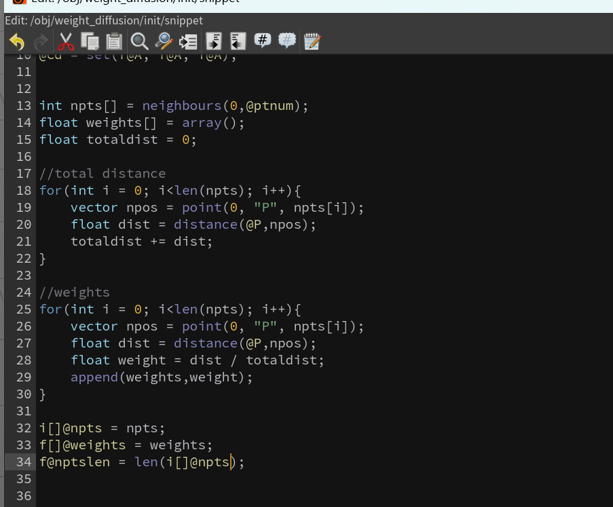Open Find with the magnifying glass icon

tap(139, 41)
